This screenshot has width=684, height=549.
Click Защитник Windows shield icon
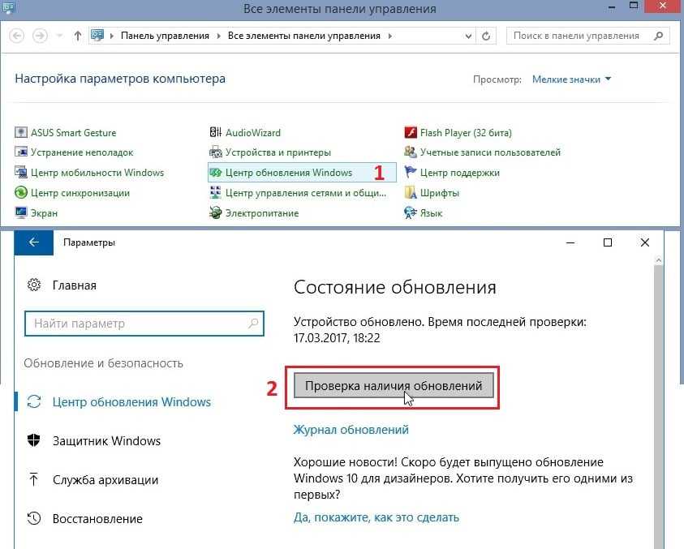pos(33,440)
